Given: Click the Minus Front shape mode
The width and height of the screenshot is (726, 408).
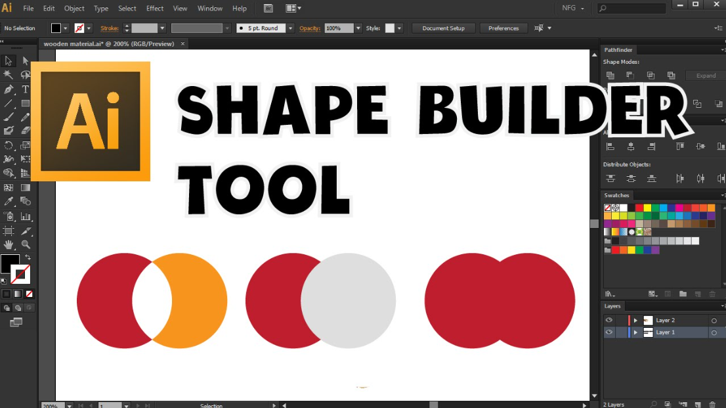Looking at the screenshot, I should pyautogui.click(x=630, y=75).
